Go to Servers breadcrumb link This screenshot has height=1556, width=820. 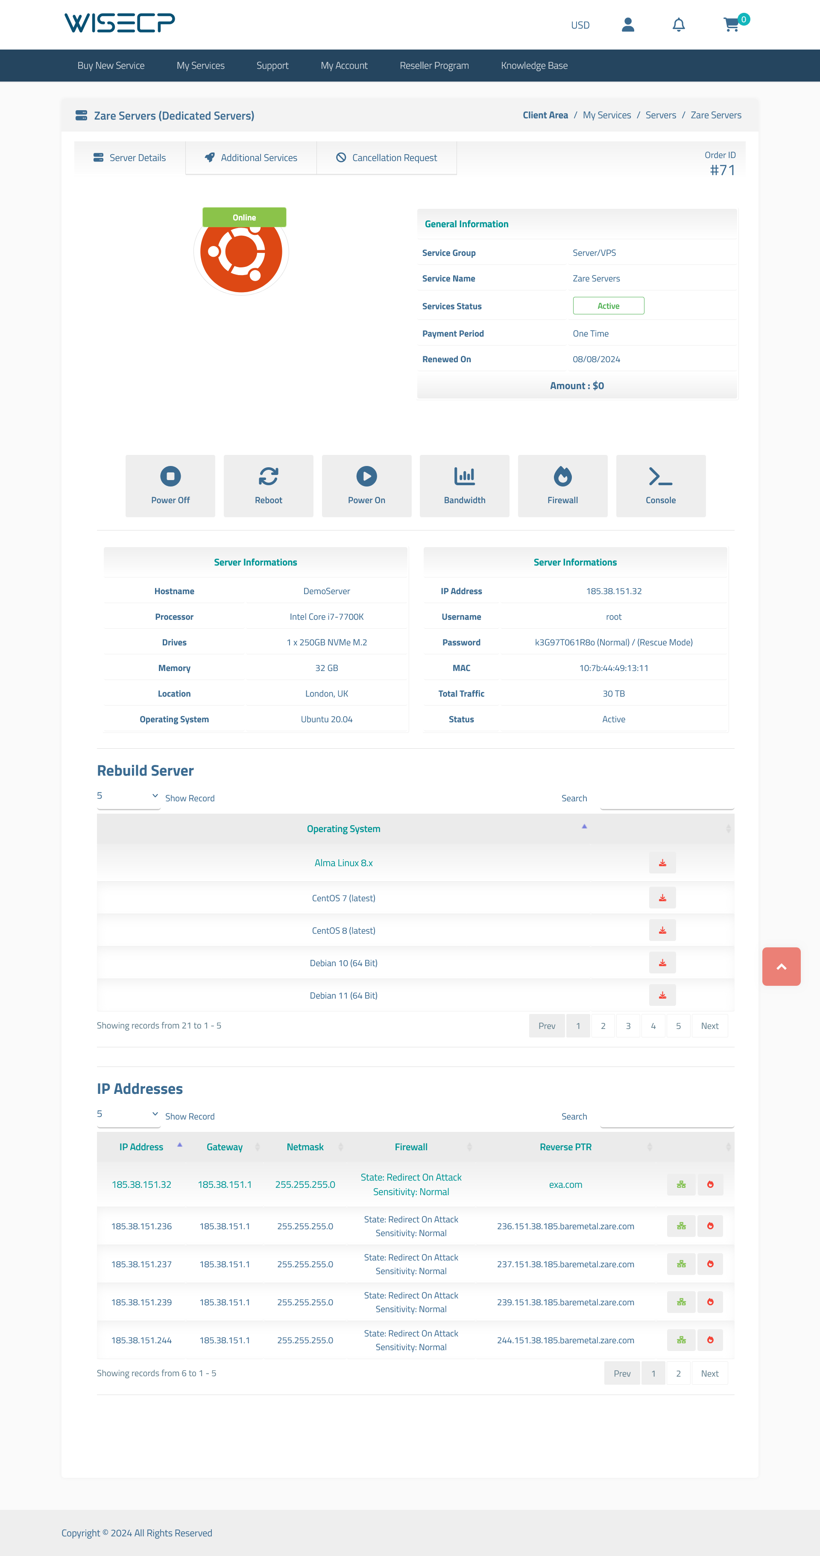tap(661, 115)
